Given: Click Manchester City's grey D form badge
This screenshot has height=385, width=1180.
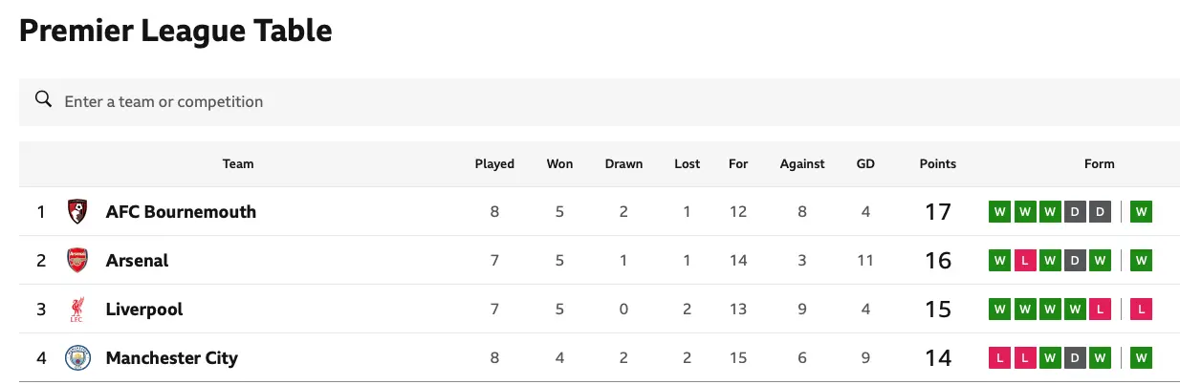Looking at the screenshot, I should 1074,358.
